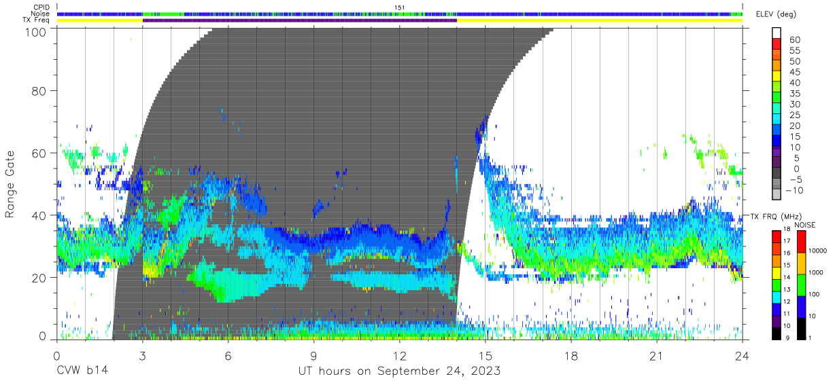
Task: Click the 'CPID' label at top left
Action: click(41, 7)
